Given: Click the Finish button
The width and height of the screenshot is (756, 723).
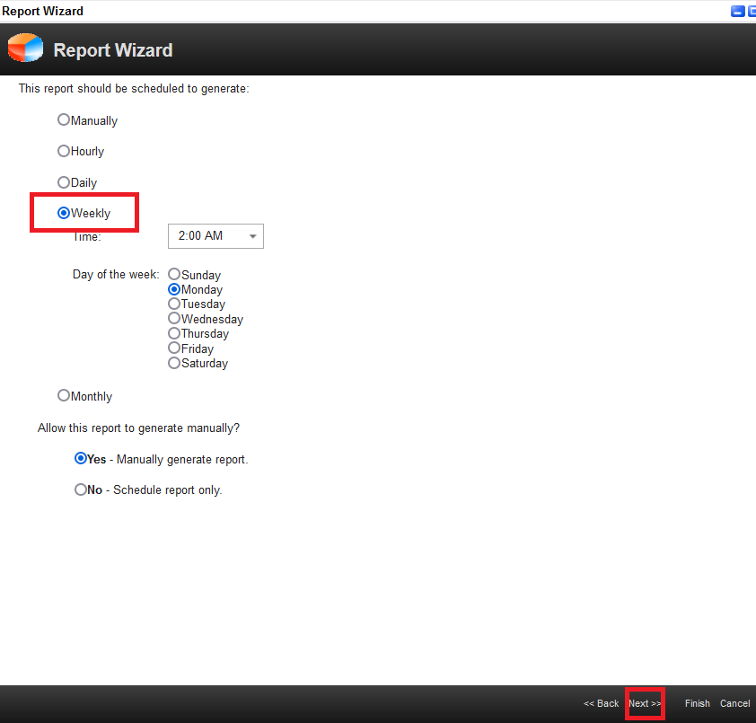Looking at the screenshot, I should pyautogui.click(x=697, y=703).
